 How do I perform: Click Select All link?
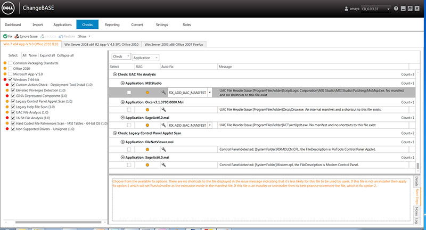tap(24, 55)
